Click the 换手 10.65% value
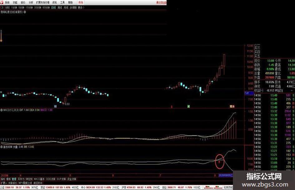Screen dimensions: 295x190 tap(270, 82)
